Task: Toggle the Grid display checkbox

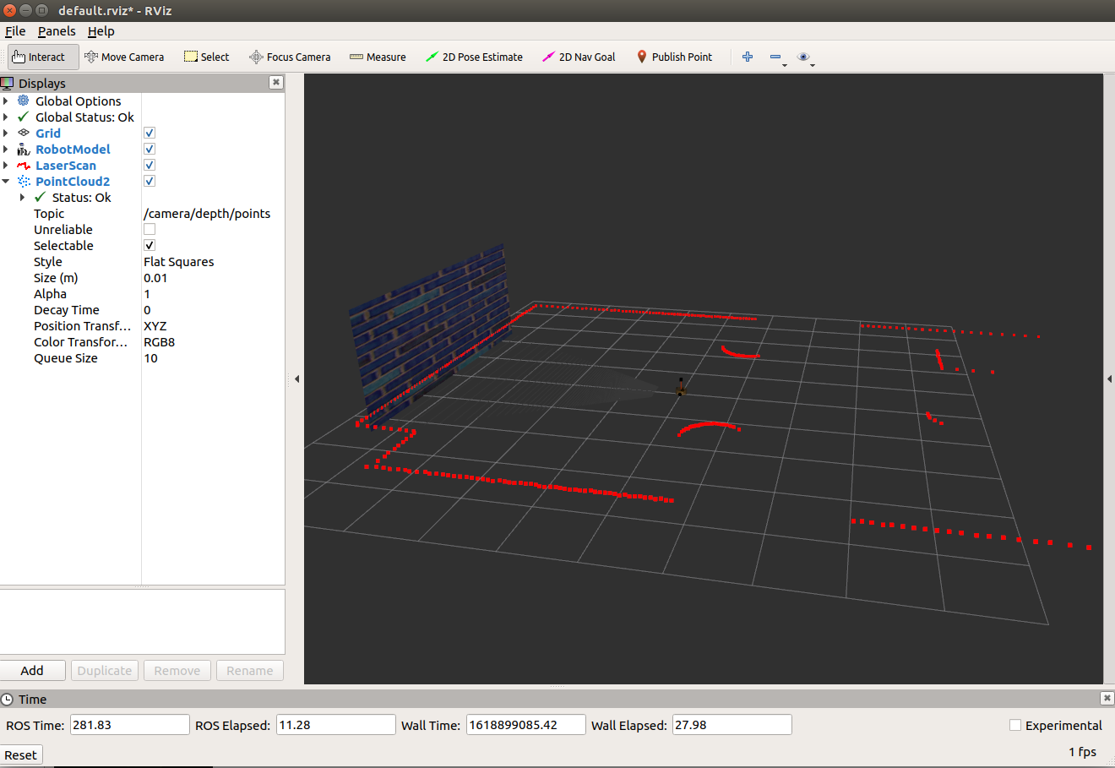Action: pos(150,133)
